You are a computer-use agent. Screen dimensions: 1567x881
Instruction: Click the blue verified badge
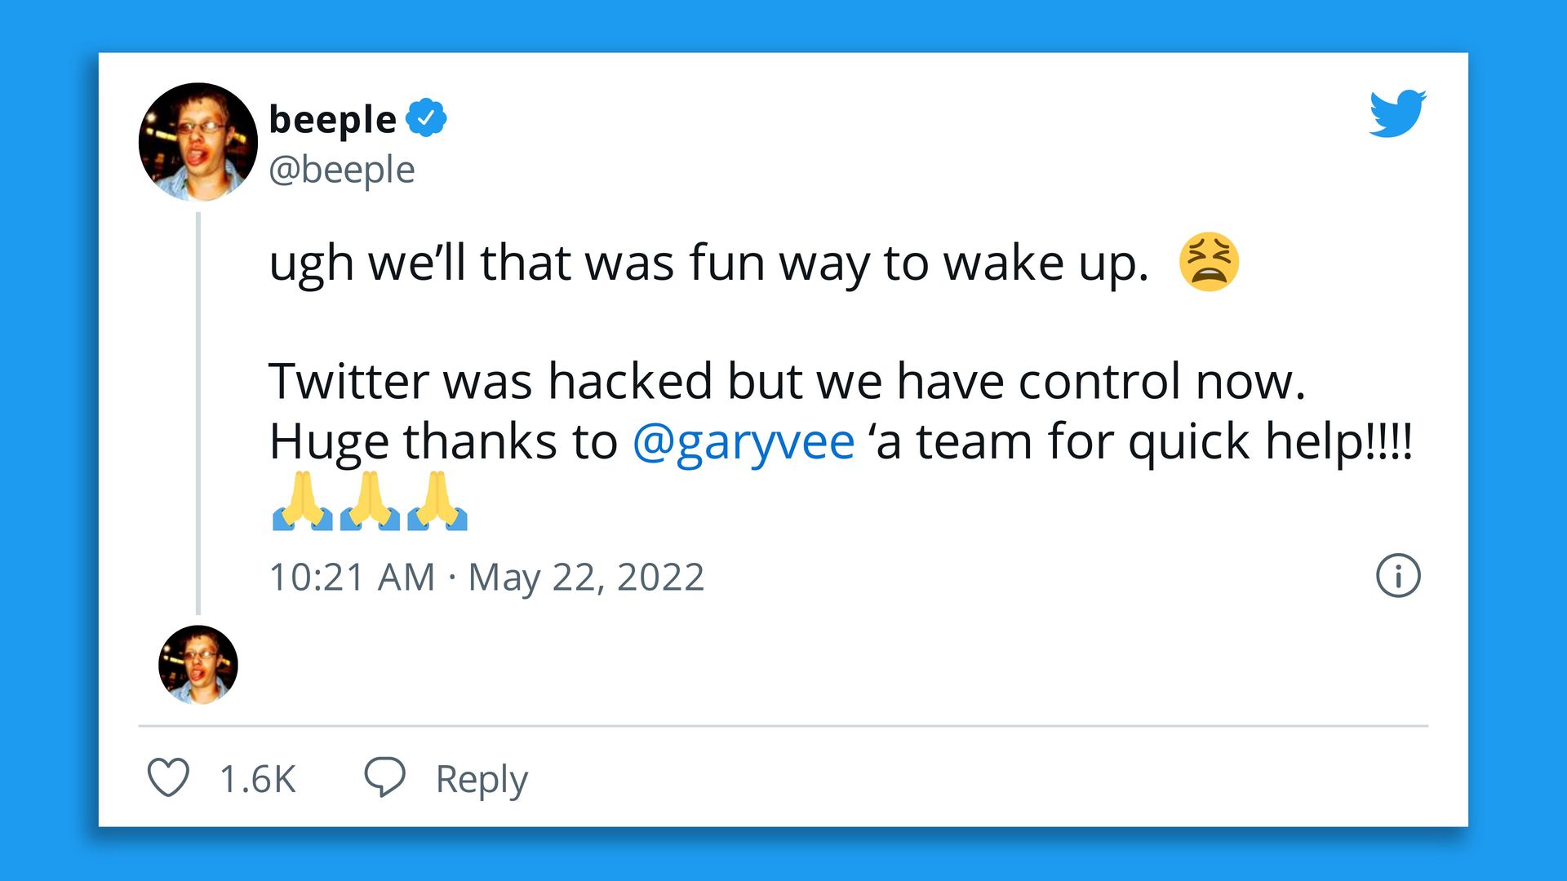(426, 118)
